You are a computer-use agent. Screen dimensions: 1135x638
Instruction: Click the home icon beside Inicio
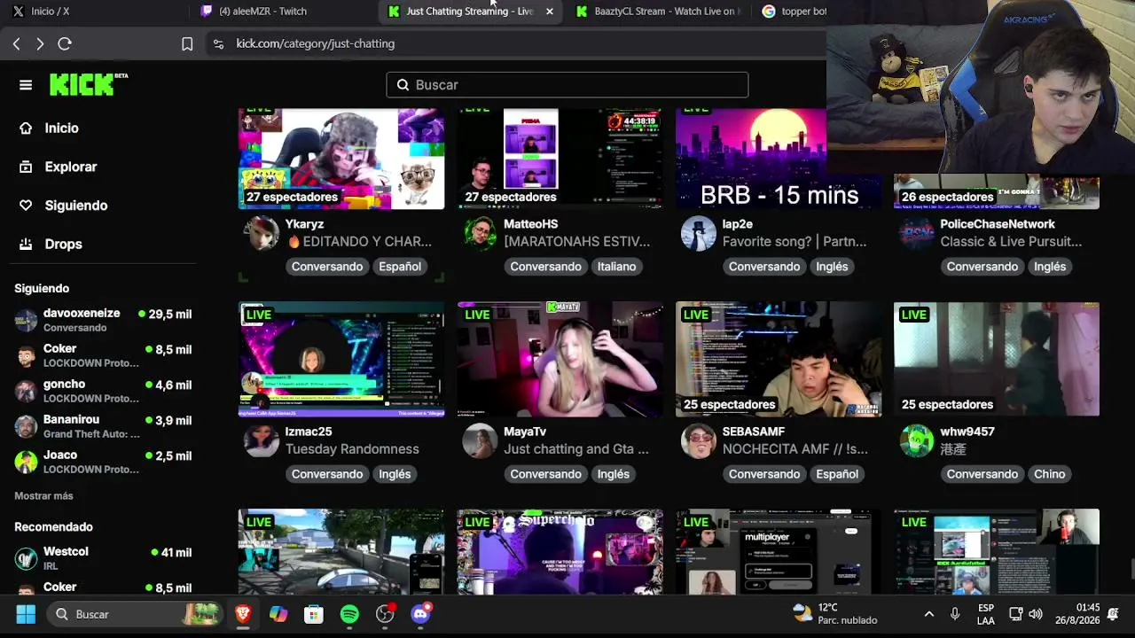tap(26, 128)
